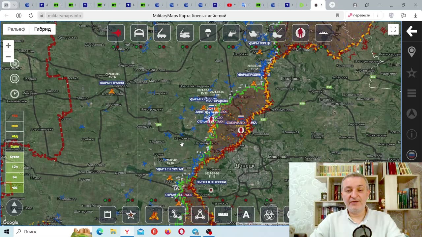Select the explosion marker tool in bottom toolbar
The width and height of the screenshot is (422, 237).
[154, 215]
